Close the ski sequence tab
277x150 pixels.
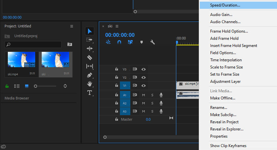click(x=103, y=26)
